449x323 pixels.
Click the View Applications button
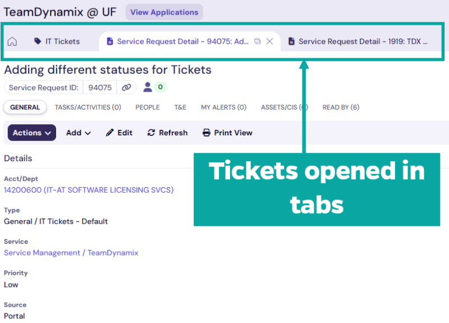164,12
